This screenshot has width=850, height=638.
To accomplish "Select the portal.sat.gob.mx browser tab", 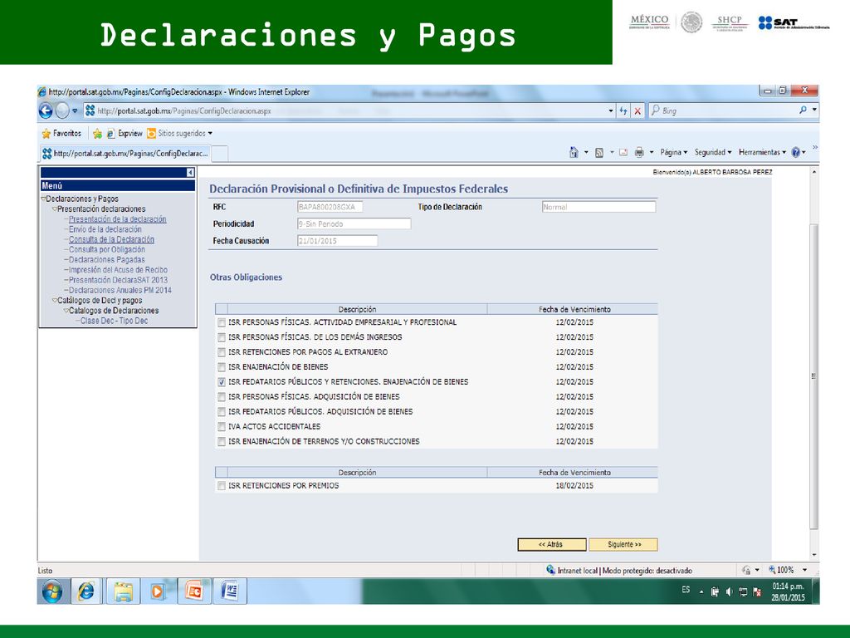I will 125,154.
